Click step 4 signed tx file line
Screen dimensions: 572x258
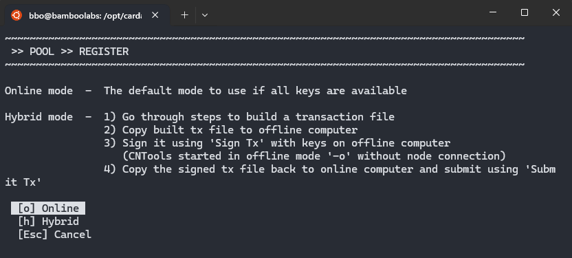[x=330, y=169]
